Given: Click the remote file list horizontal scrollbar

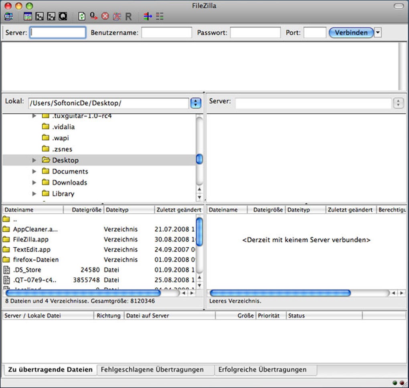Looking at the screenshot, I should pyautogui.click(x=280, y=293).
